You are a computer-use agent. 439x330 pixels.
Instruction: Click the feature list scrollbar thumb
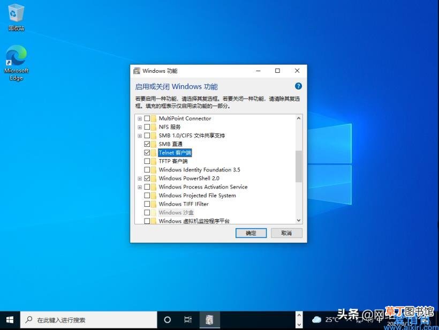299,167
